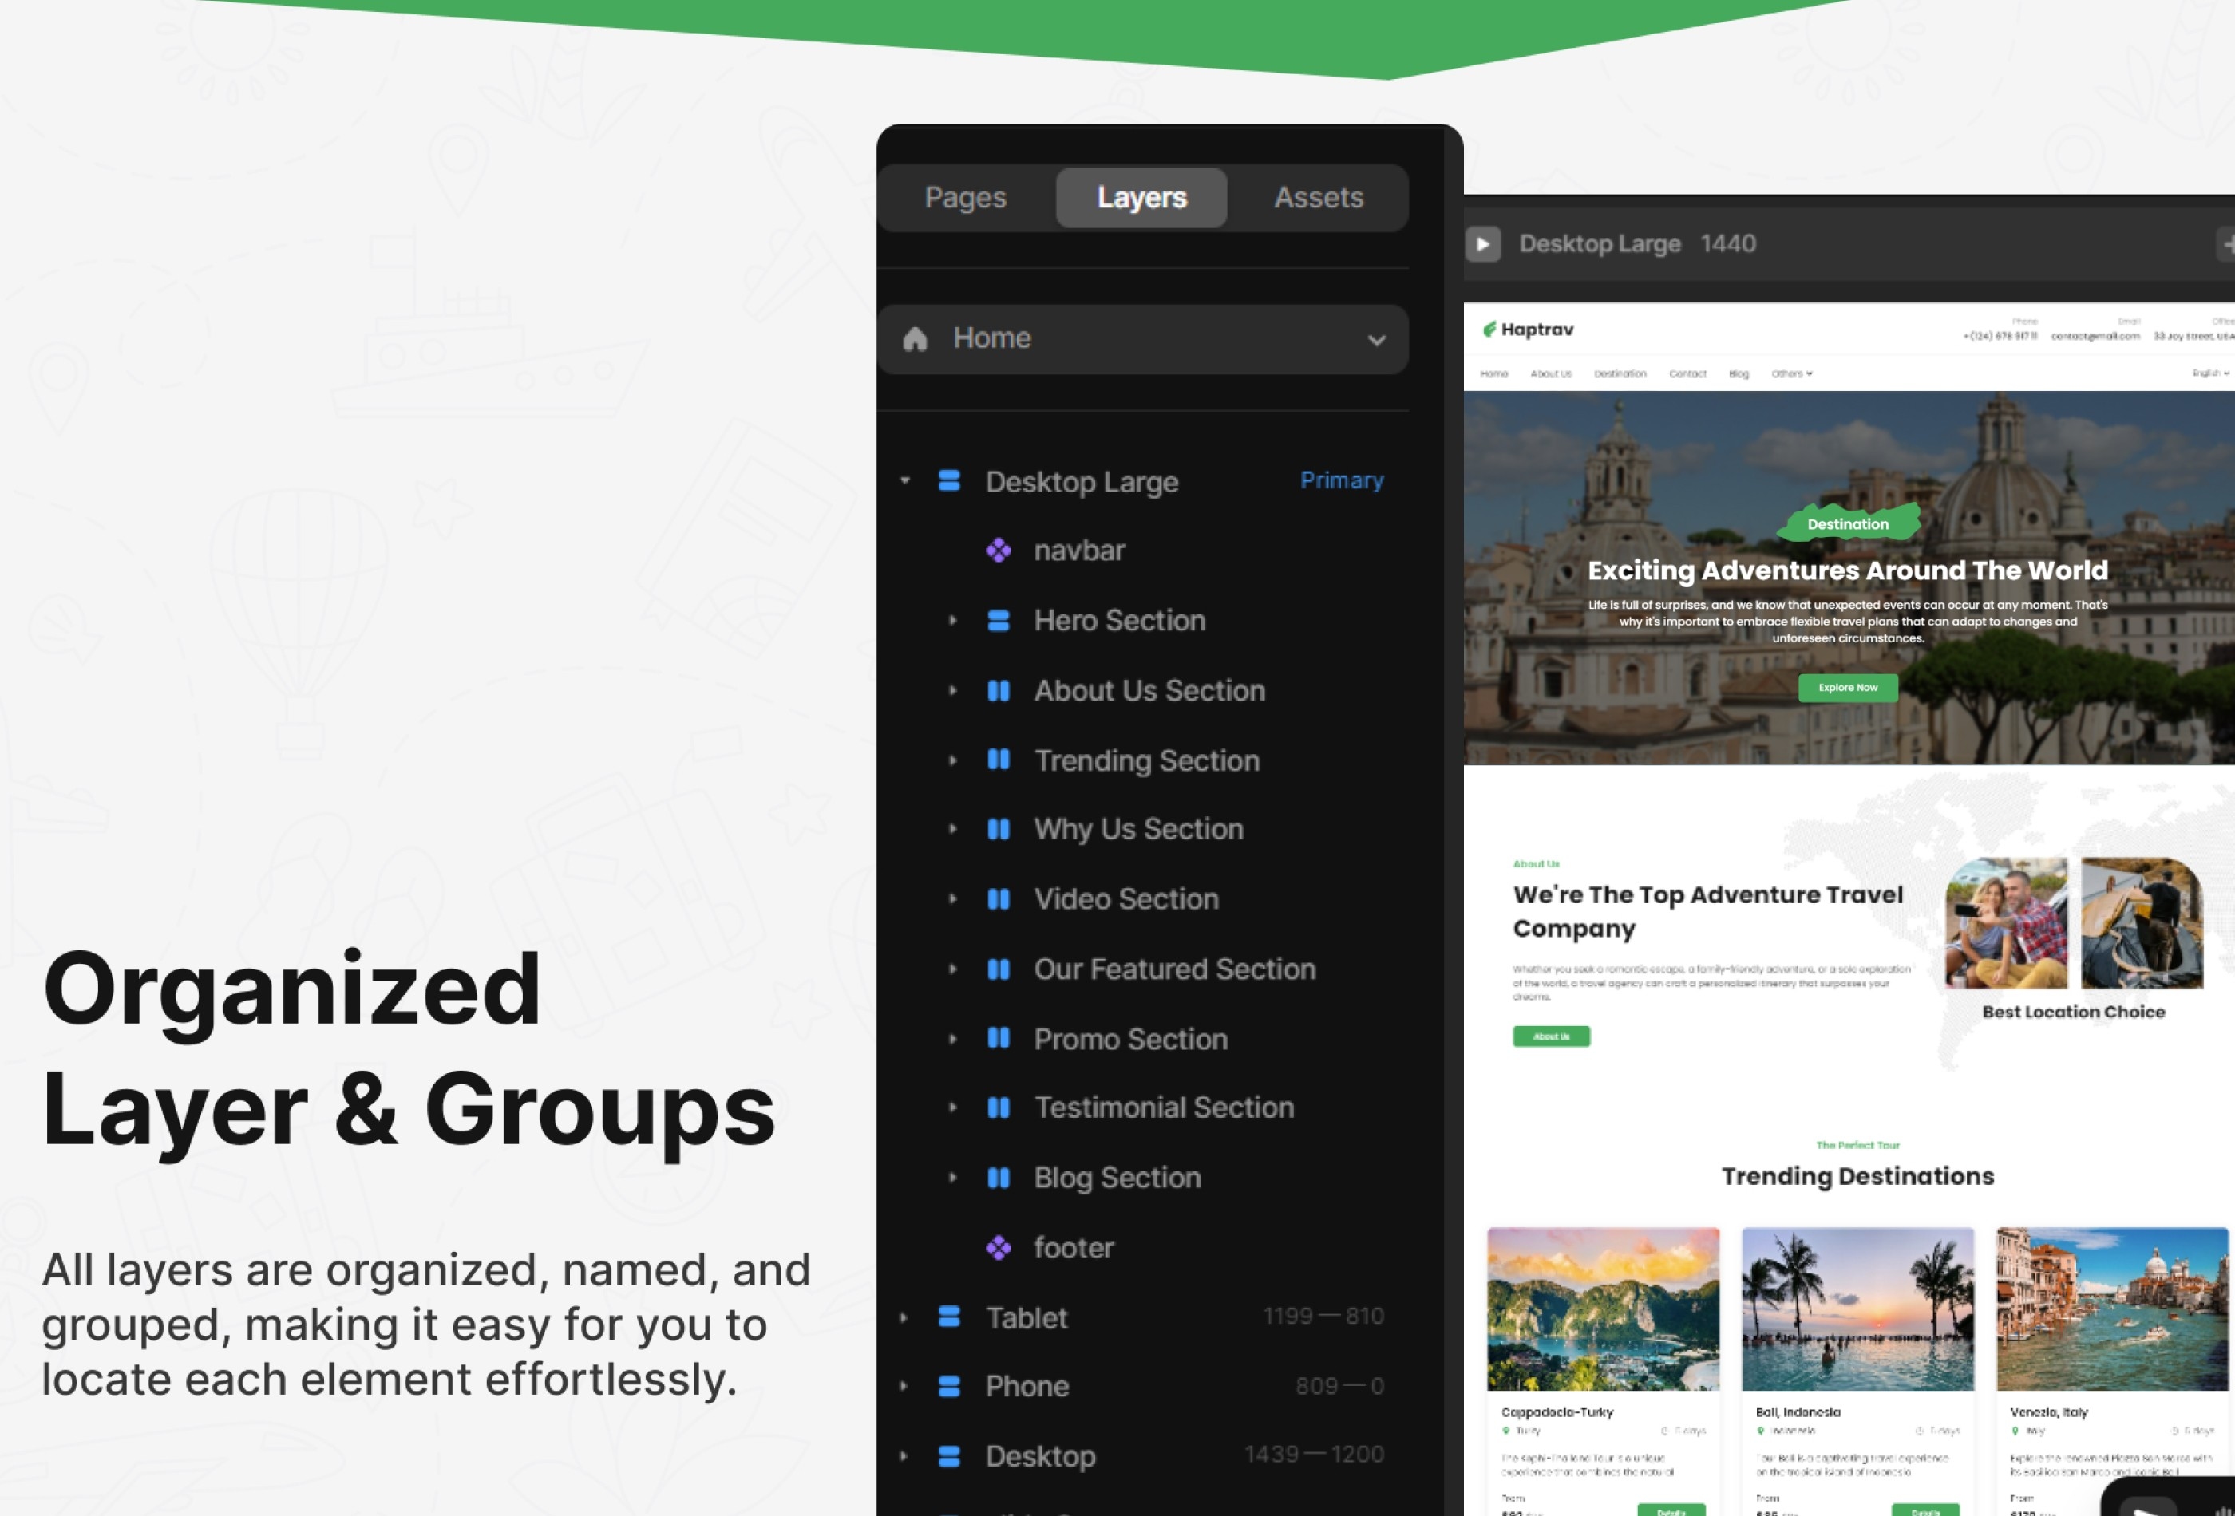Click the footer component icon
This screenshot has height=1516, width=2235.
(x=1000, y=1247)
